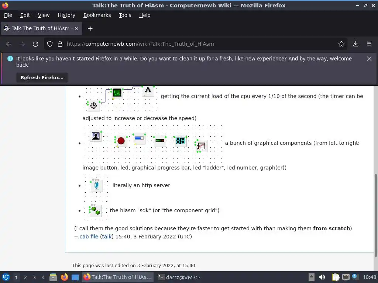Open the file manager from the taskbar
The image size is (378, 283).
[53, 277]
